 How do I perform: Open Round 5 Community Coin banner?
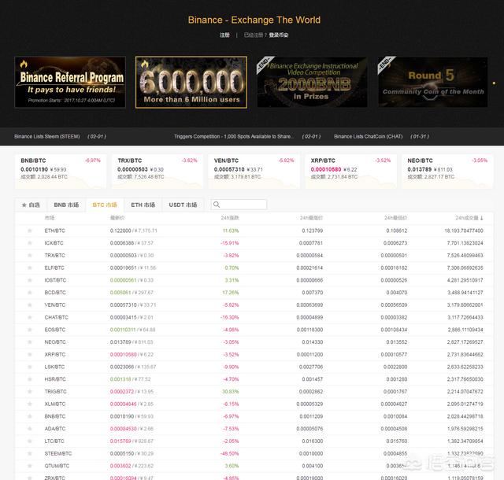433,83
